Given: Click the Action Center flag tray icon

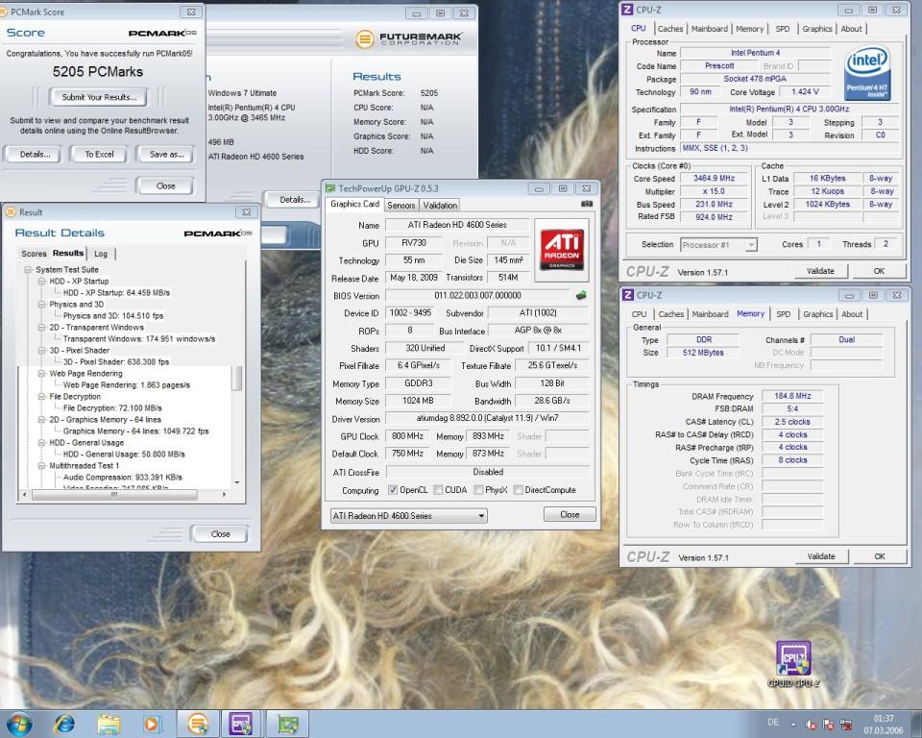Looking at the screenshot, I should click(x=828, y=725).
